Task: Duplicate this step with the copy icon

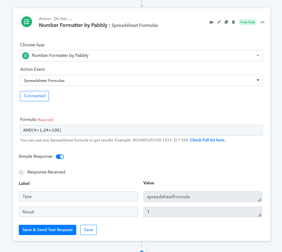Action: (x=226, y=22)
